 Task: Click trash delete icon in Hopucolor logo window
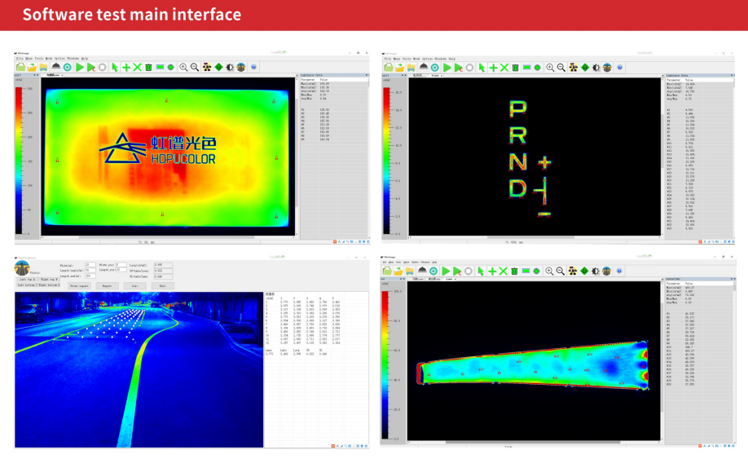point(148,67)
